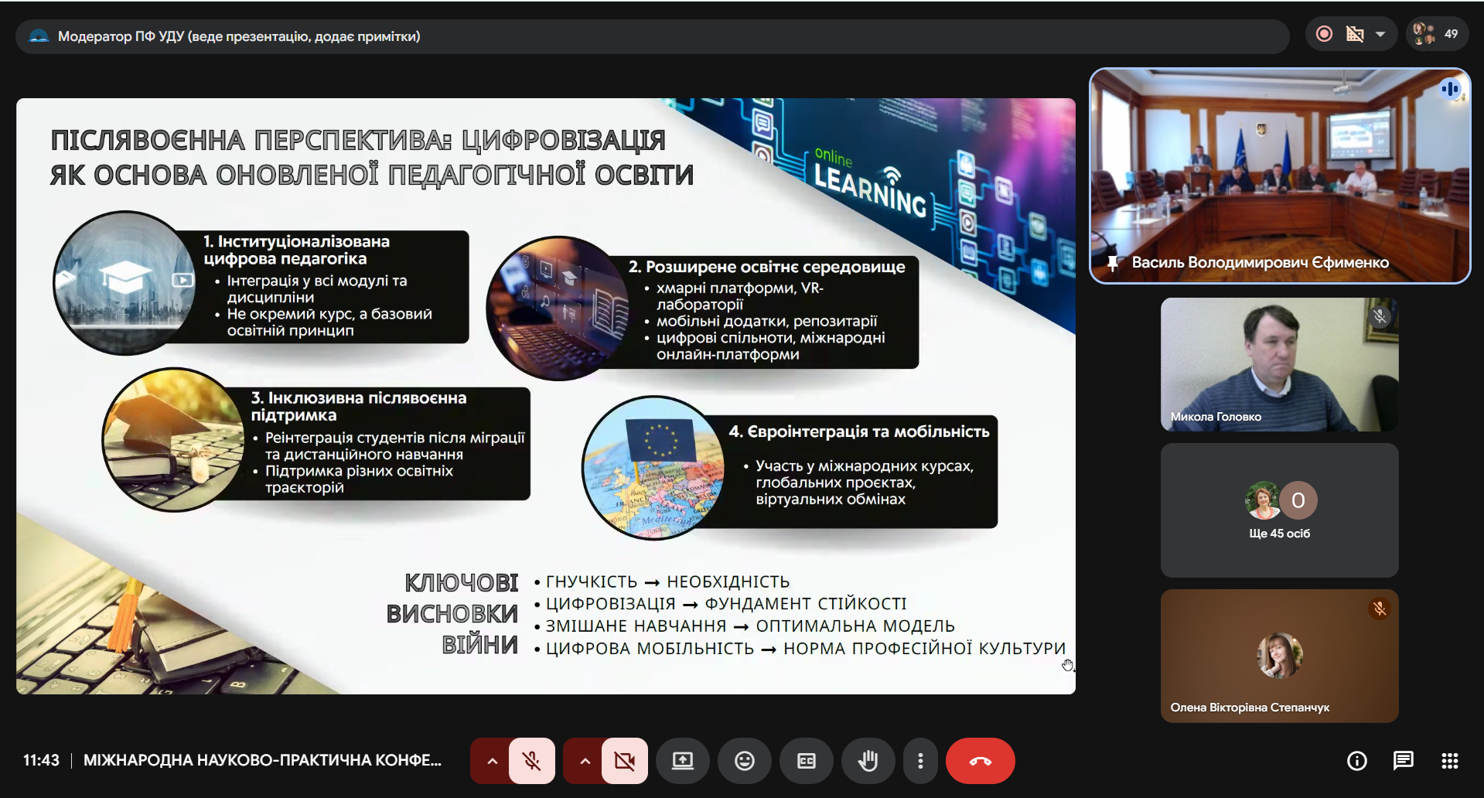Select the 'Ще 45 осіб' participant tile
The image size is (1484, 798).
click(x=1279, y=510)
